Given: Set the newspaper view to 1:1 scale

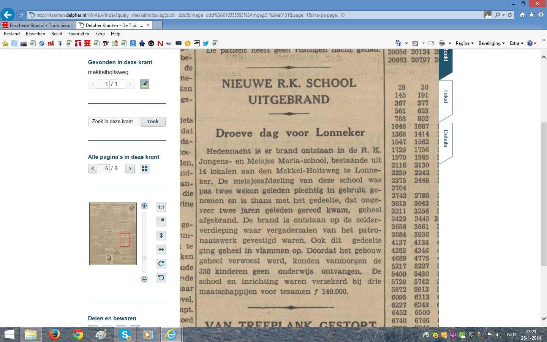Looking at the screenshot, I should pyautogui.click(x=161, y=207).
